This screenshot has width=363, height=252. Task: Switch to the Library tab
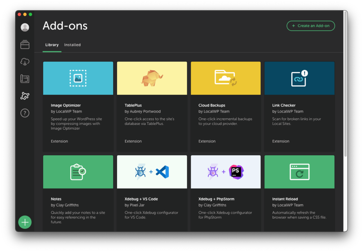(52, 45)
